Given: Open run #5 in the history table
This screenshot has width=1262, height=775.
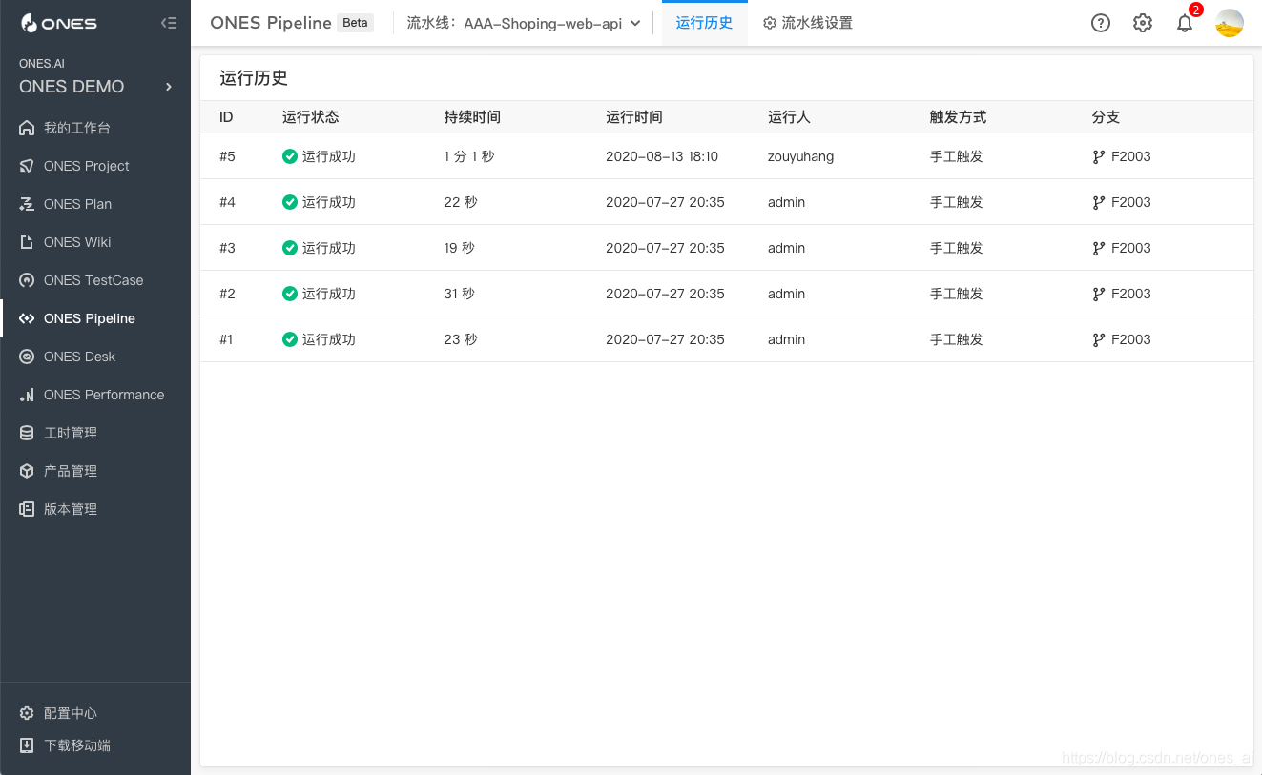Looking at the screenshot, I should pos(727,156).
